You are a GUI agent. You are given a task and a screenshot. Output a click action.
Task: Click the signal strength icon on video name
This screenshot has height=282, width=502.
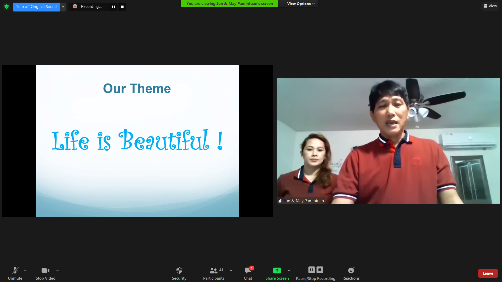coord(280,201)
